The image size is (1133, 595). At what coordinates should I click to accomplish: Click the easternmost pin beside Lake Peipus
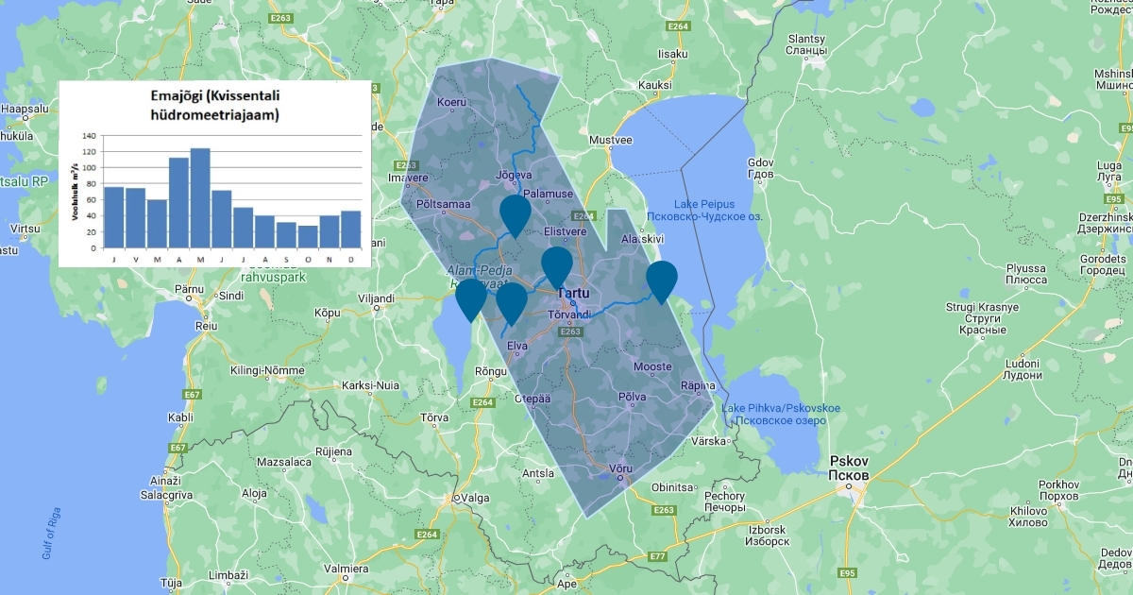pos(661,280)
